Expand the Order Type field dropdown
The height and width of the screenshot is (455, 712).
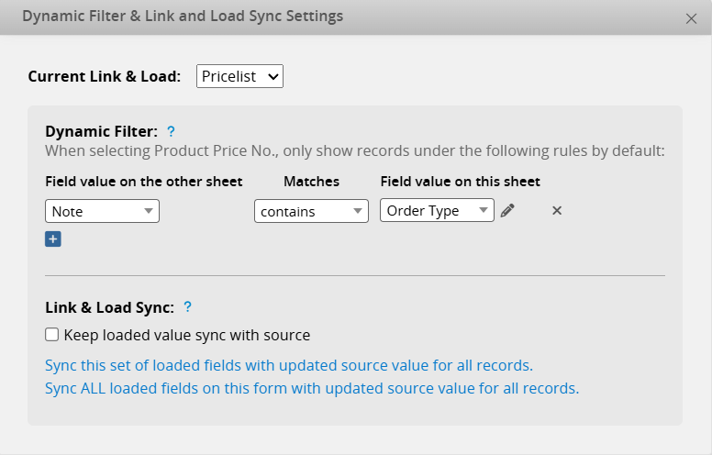point(437,211)
